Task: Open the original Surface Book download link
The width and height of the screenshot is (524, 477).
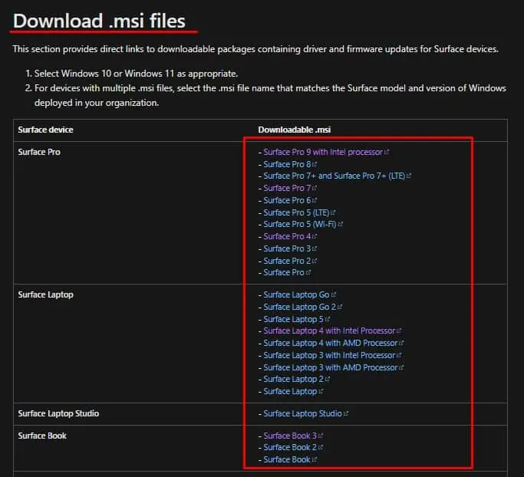Action: [x=287, y=459]
